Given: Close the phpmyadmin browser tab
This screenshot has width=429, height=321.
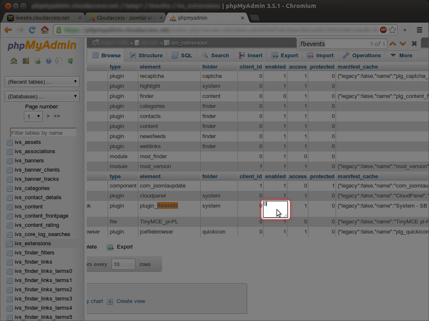Looking at the screenshot, I should pos(243,18).
